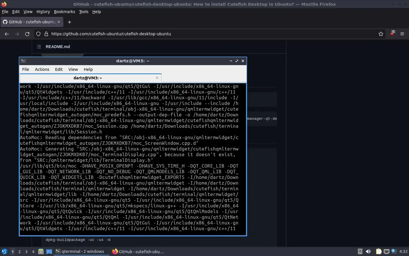This screenshot has width=409, height=256.
Task: Show site security padlock info
Action: [x=46, y=34]
